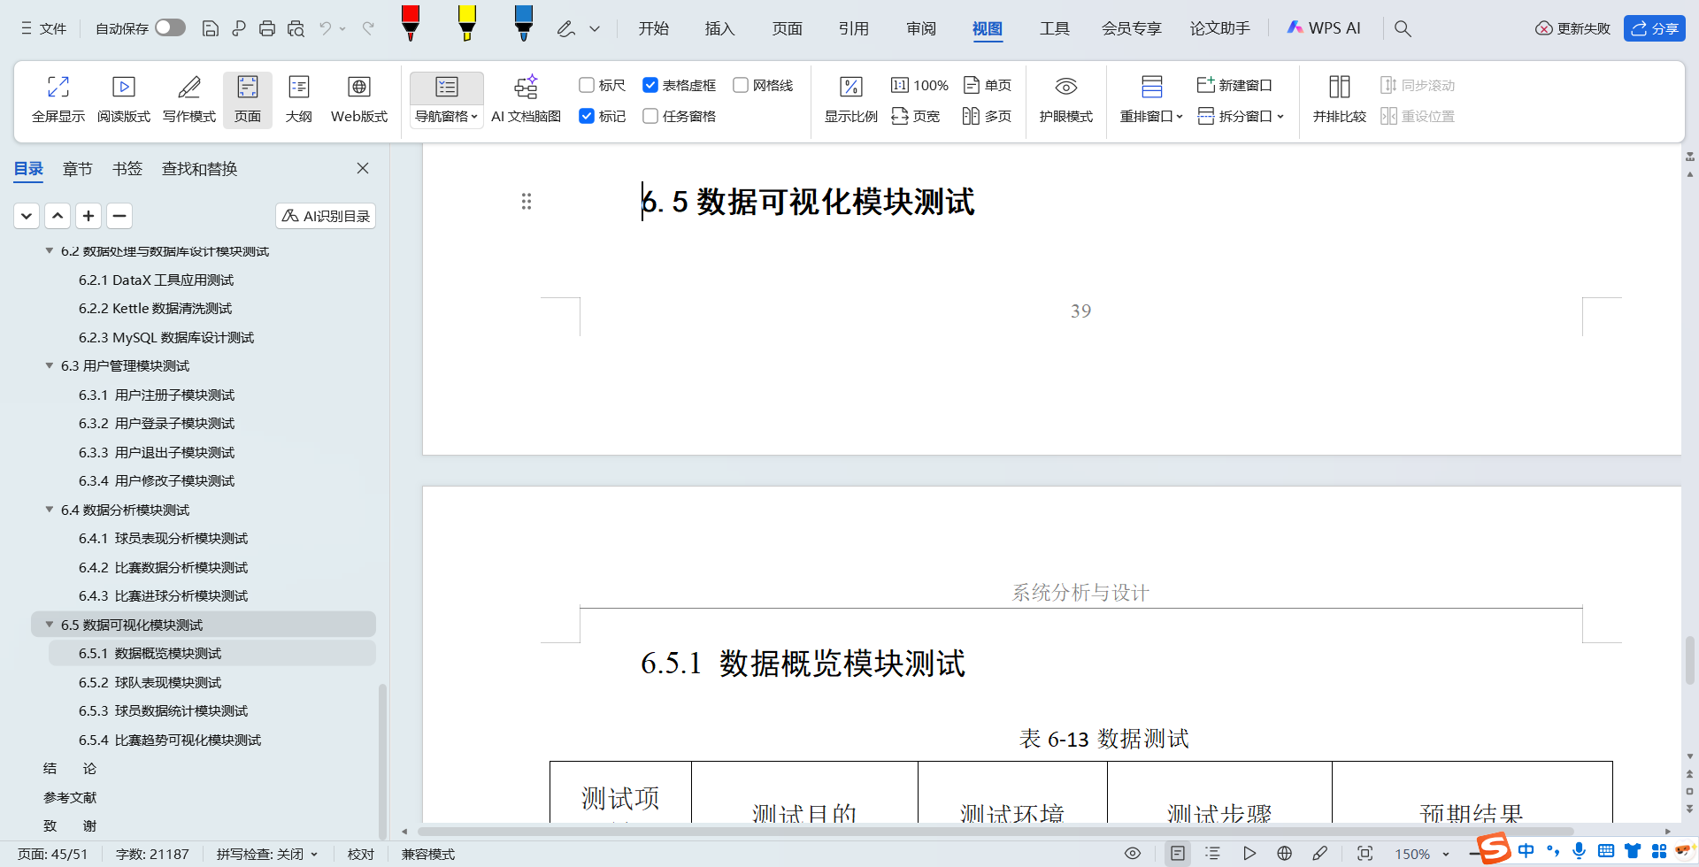Click the vertical document scrollbar

(x=1690, y=659)
